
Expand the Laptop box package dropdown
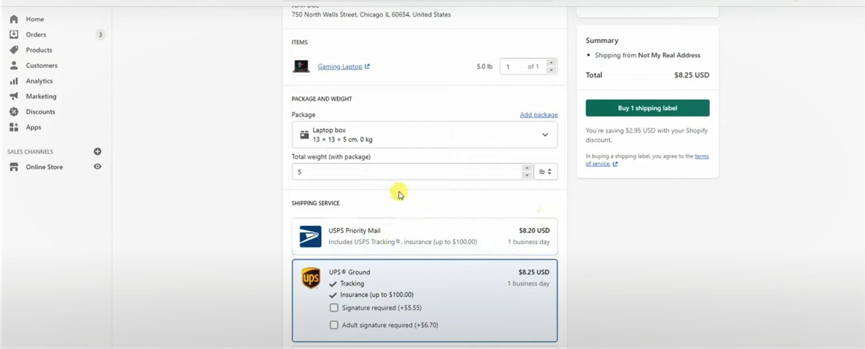click(425, 135)
